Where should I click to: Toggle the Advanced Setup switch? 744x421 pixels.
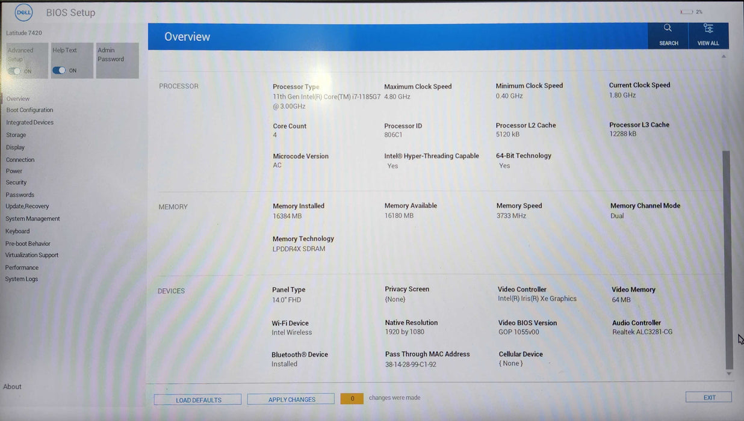(x=14, y=71)
